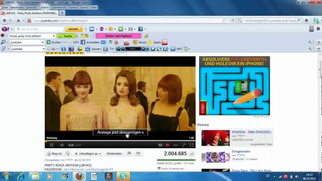Viewport: 322px width, 181px height.
Task: Click the system tray volume icon
Action: click(297, 176)
